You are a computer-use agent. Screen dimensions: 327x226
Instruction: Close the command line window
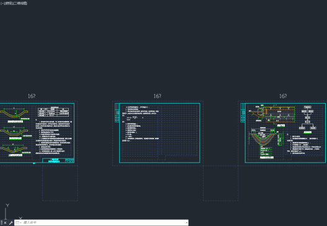pyautogui.click(x=5, y=223)
